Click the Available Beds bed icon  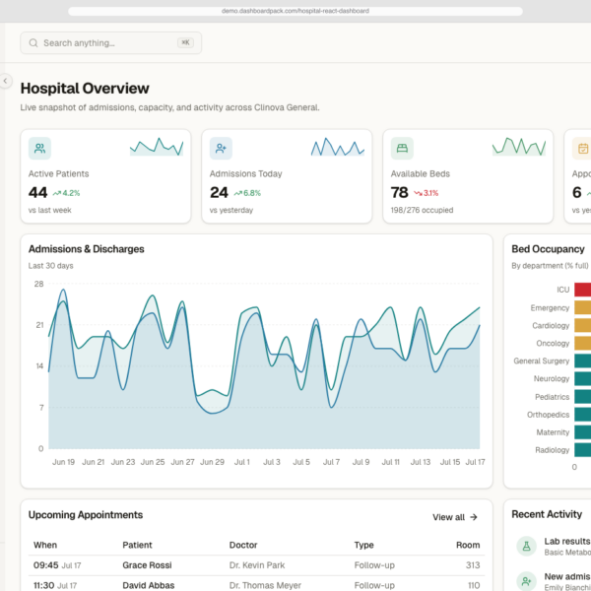(402, 148)
